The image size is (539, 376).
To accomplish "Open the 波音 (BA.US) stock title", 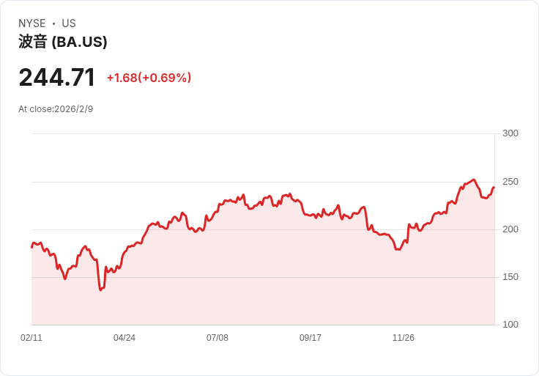I will (63, 42).
